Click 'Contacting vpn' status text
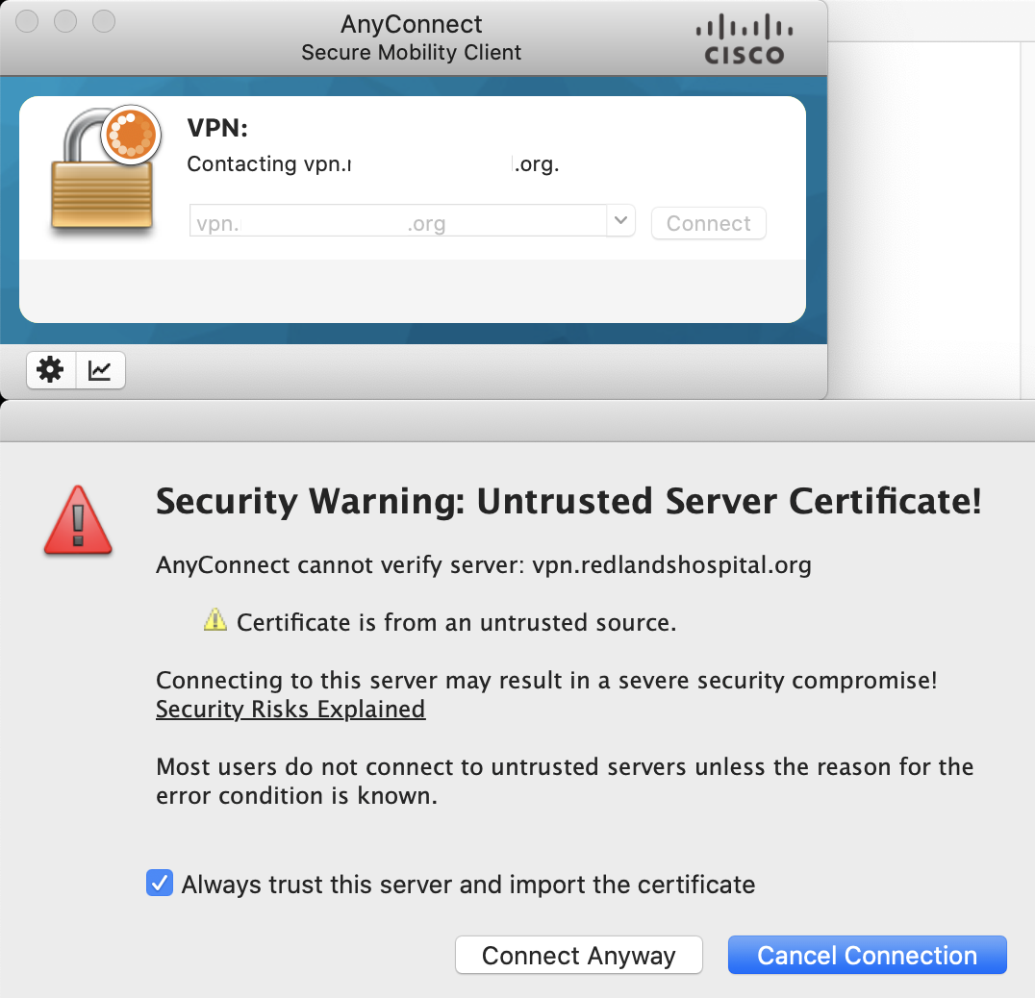The height and width of the screenshot is (998, 1035). [x=373, y=163]
